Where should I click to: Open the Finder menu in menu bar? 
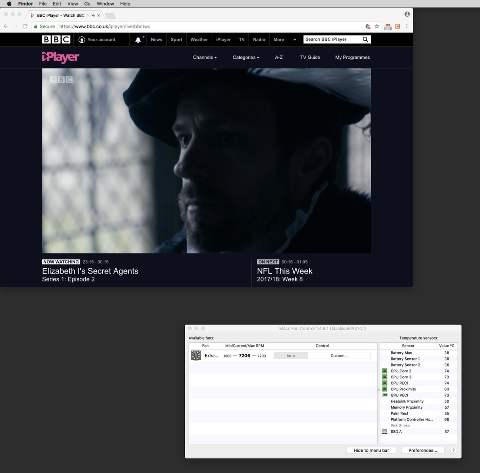[x=26, y=4]
